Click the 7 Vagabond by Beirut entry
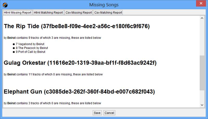Viewport: 208px width, 119px height. coord(30,44)
